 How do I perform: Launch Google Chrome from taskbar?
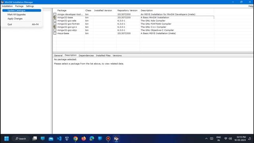(75, 139)
